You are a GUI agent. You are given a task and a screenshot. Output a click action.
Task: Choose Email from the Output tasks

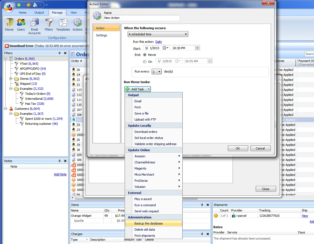(154, 101)
